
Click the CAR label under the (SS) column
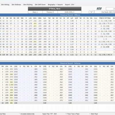(95, 103)
